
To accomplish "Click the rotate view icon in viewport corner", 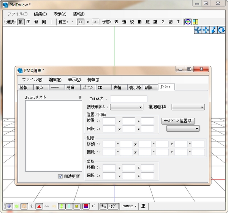I will click(x=222, y=30).
